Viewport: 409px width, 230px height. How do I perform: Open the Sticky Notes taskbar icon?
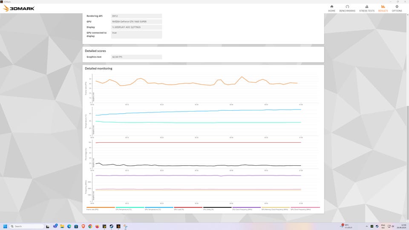point(104,226)
